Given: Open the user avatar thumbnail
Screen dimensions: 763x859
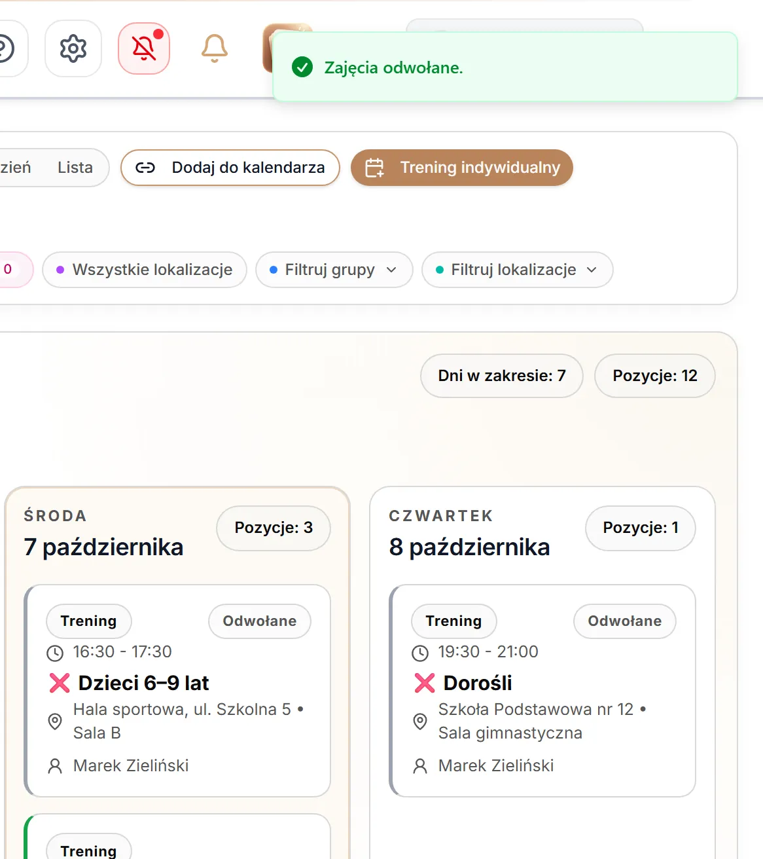Looking at the screenshot, I should [x=268, y=48].
